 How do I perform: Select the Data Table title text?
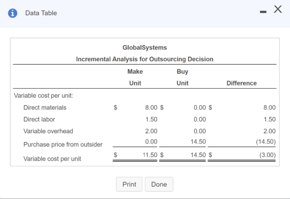click(x=41, y=13)
